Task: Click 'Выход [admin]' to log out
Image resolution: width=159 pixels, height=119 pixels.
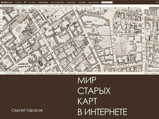Action: pyautogui.click(x=93, y=2)
